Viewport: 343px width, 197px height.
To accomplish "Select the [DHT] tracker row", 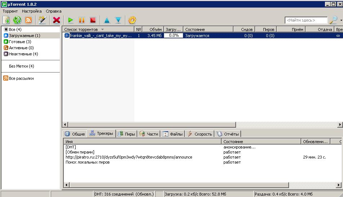I will [202, 147].
